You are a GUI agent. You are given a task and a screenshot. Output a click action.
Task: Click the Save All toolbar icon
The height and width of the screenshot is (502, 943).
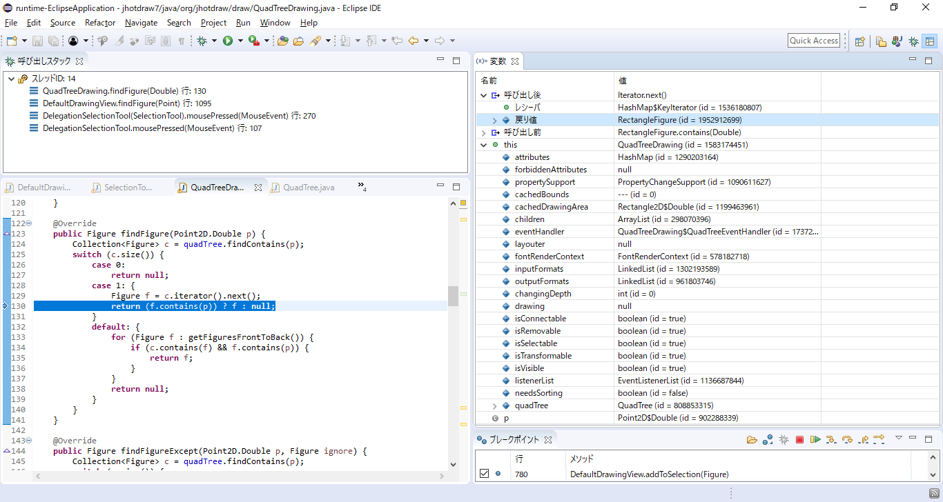pos(53,41)
